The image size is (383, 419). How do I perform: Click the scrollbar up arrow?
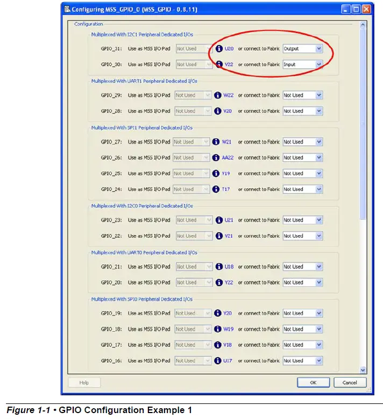(x=363, y=25)
